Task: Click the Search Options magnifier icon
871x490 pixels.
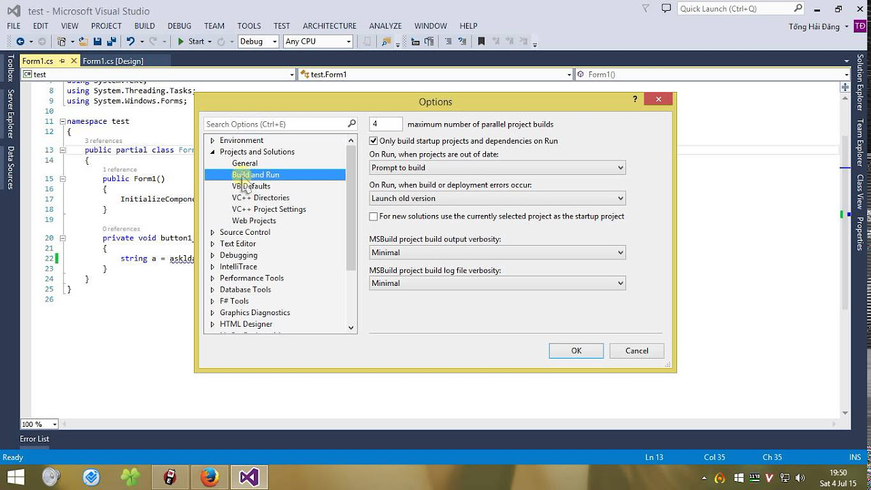Action: [x=352, y=124]
